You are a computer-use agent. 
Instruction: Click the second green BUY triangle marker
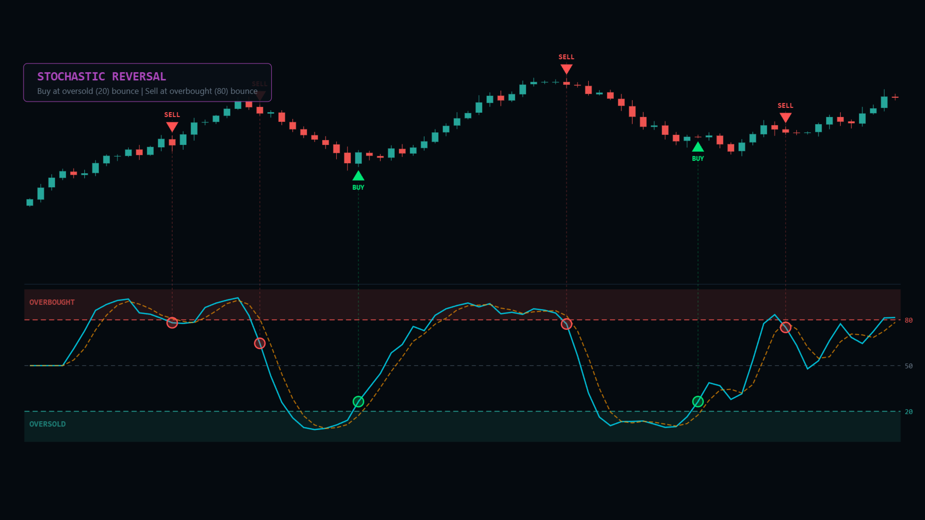(698, 147)
